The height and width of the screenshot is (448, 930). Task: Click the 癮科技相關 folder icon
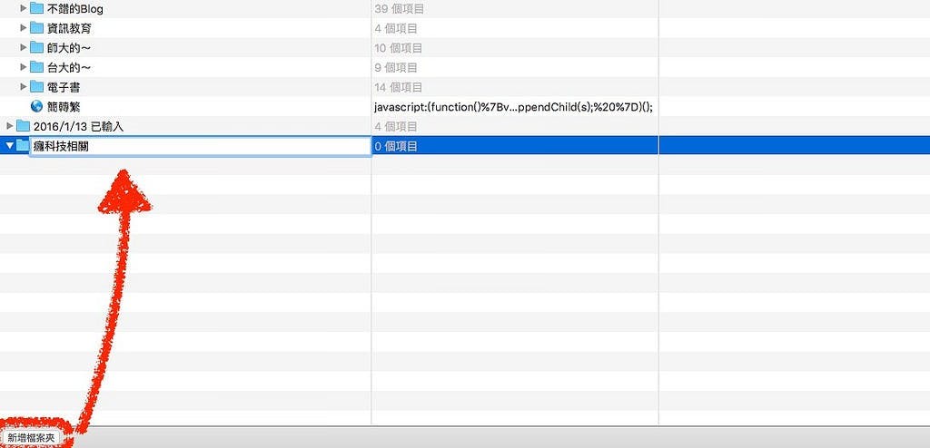tap(23, 145)
